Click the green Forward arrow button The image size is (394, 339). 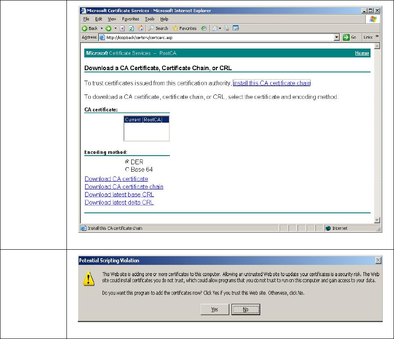108,28
